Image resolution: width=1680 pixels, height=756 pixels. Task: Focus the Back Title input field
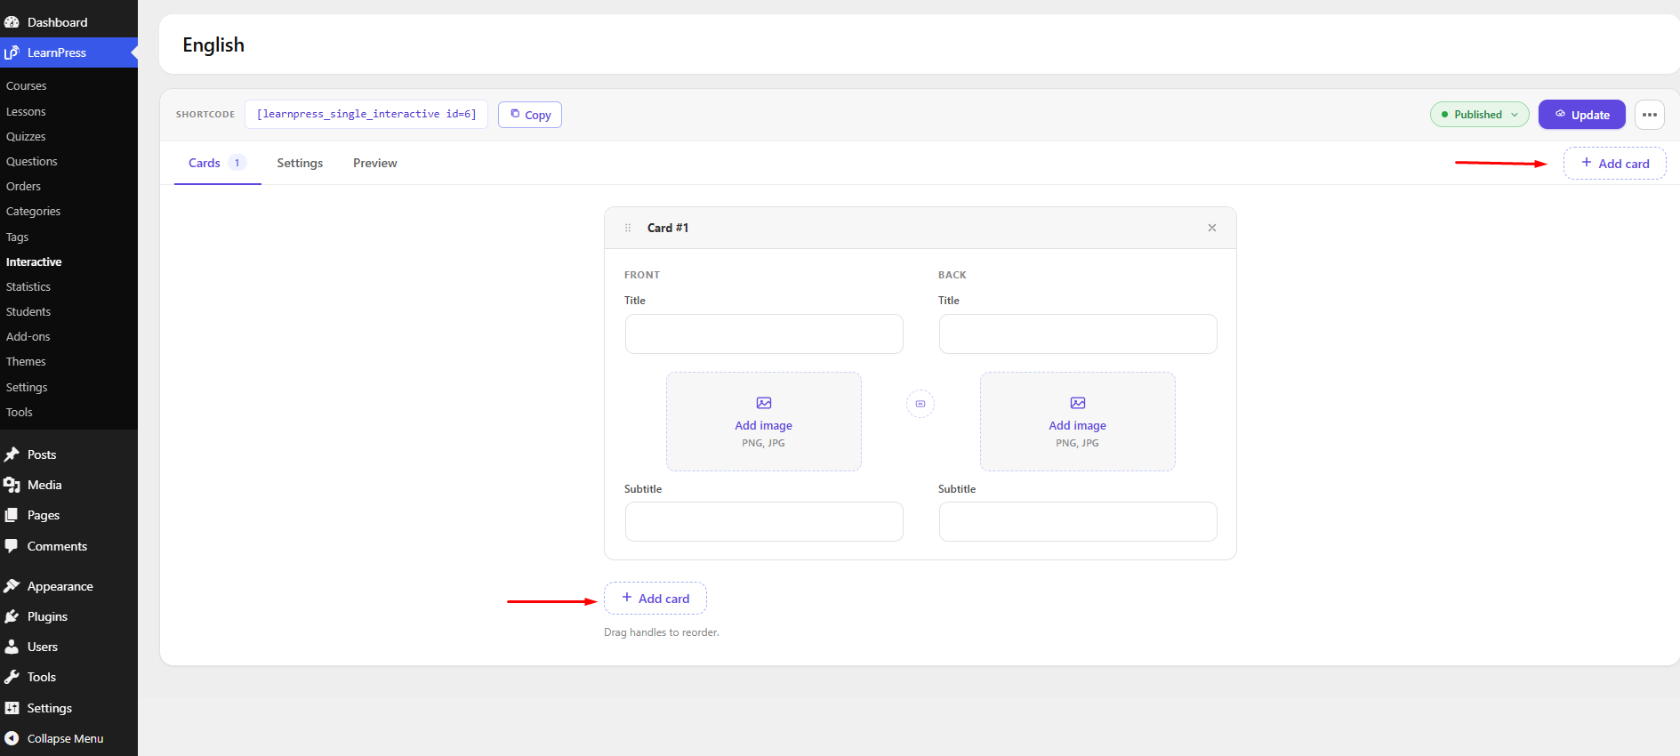pyautogui.click(x=1078, y=334)
